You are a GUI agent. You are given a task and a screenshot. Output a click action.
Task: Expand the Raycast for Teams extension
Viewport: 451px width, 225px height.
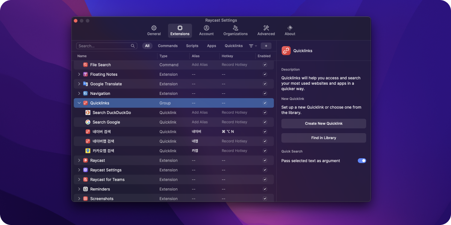point(79,180)
